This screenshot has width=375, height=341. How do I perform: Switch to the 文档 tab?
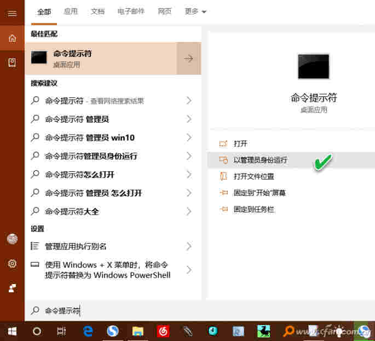tap(97, 11)
